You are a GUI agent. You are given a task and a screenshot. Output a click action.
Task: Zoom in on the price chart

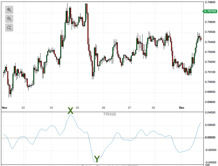coord(9,10)
